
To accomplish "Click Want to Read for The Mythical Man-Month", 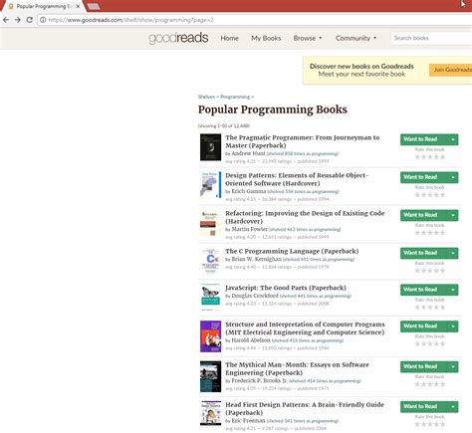I will coord(423,366).
